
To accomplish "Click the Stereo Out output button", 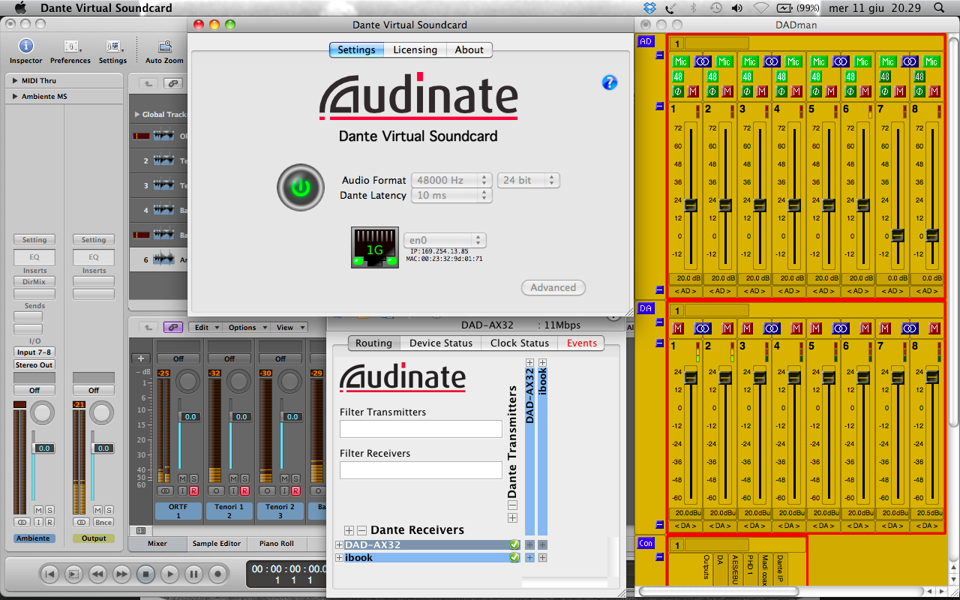I will (x=34, y=365).
